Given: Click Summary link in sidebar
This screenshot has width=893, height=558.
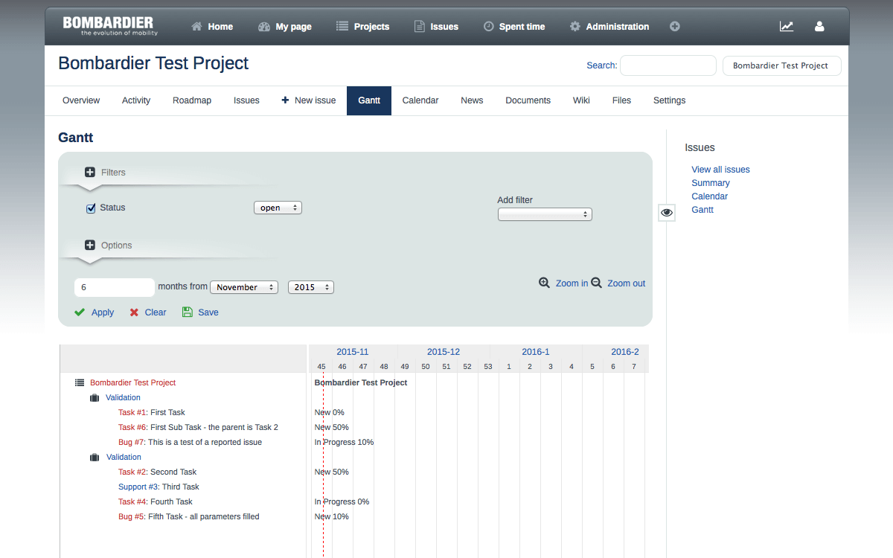Looking at the screenshot, I should 711,183.
